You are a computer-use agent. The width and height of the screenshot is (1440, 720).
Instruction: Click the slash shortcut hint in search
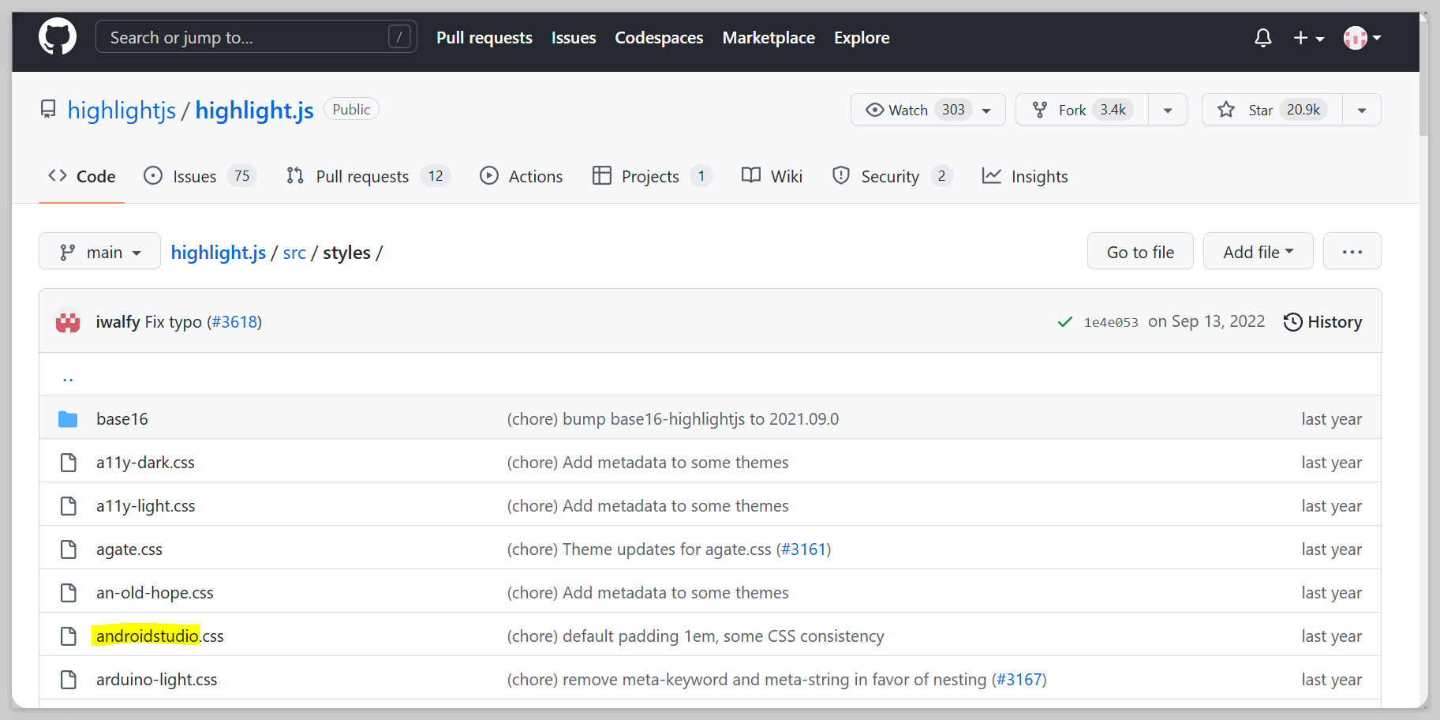click(399, 37)
